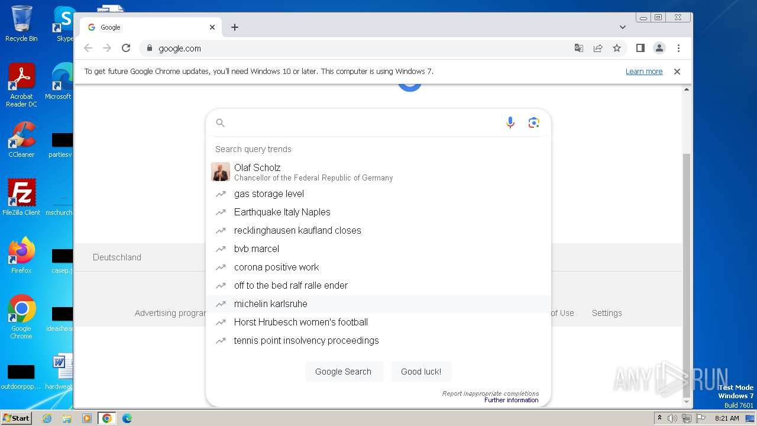Select the Google Chrome desktop shortcut
The image size is (757, 426).
pos(21,317)
